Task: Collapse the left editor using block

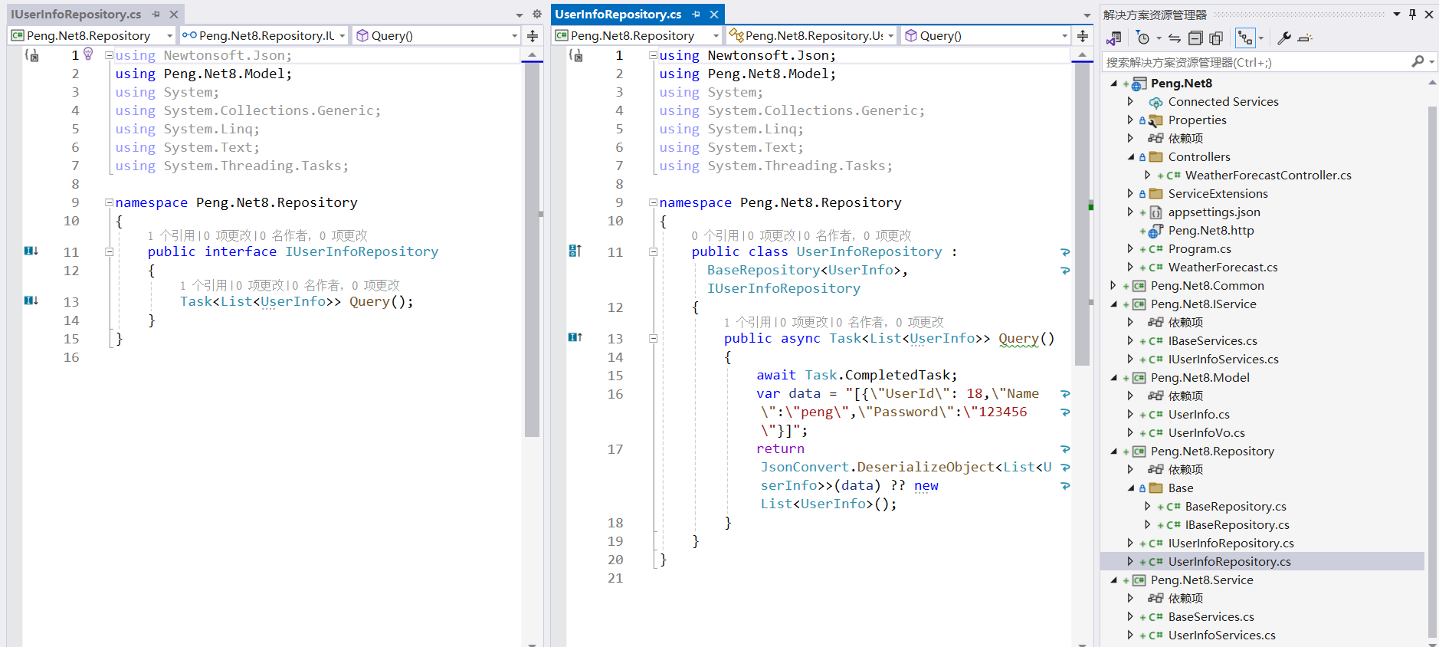Action: point(109,55)
